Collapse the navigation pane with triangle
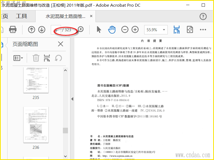 click(72, 99)
